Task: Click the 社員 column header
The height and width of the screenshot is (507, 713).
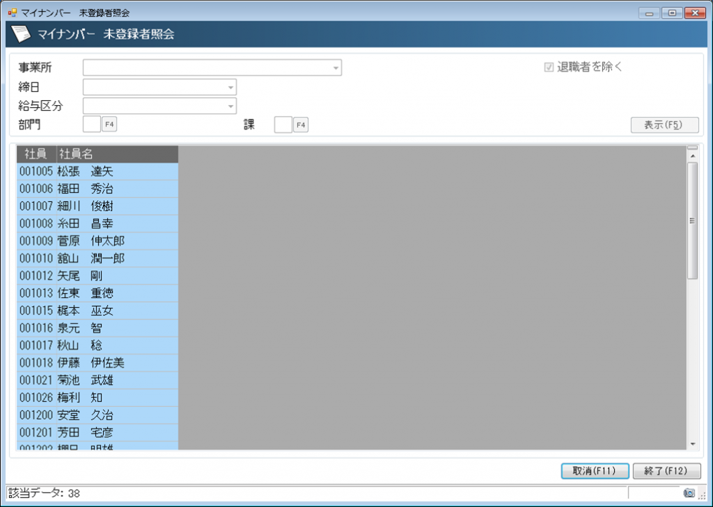Action: [x=36, y=154]
